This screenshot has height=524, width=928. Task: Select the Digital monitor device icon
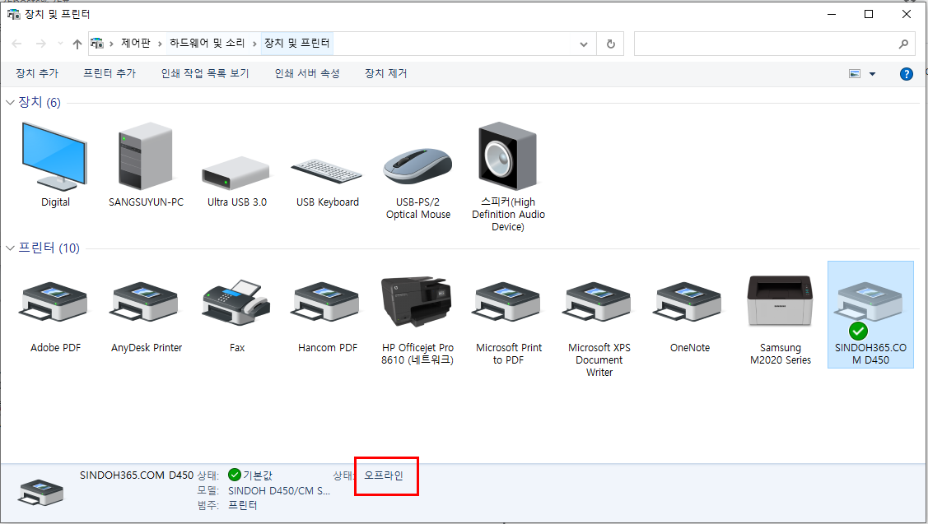click(54, 156)
